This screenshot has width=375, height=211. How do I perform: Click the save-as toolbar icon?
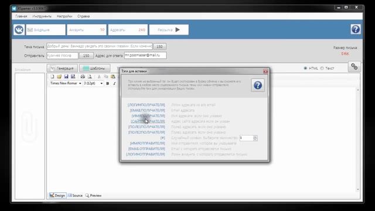tap(73, 77)
